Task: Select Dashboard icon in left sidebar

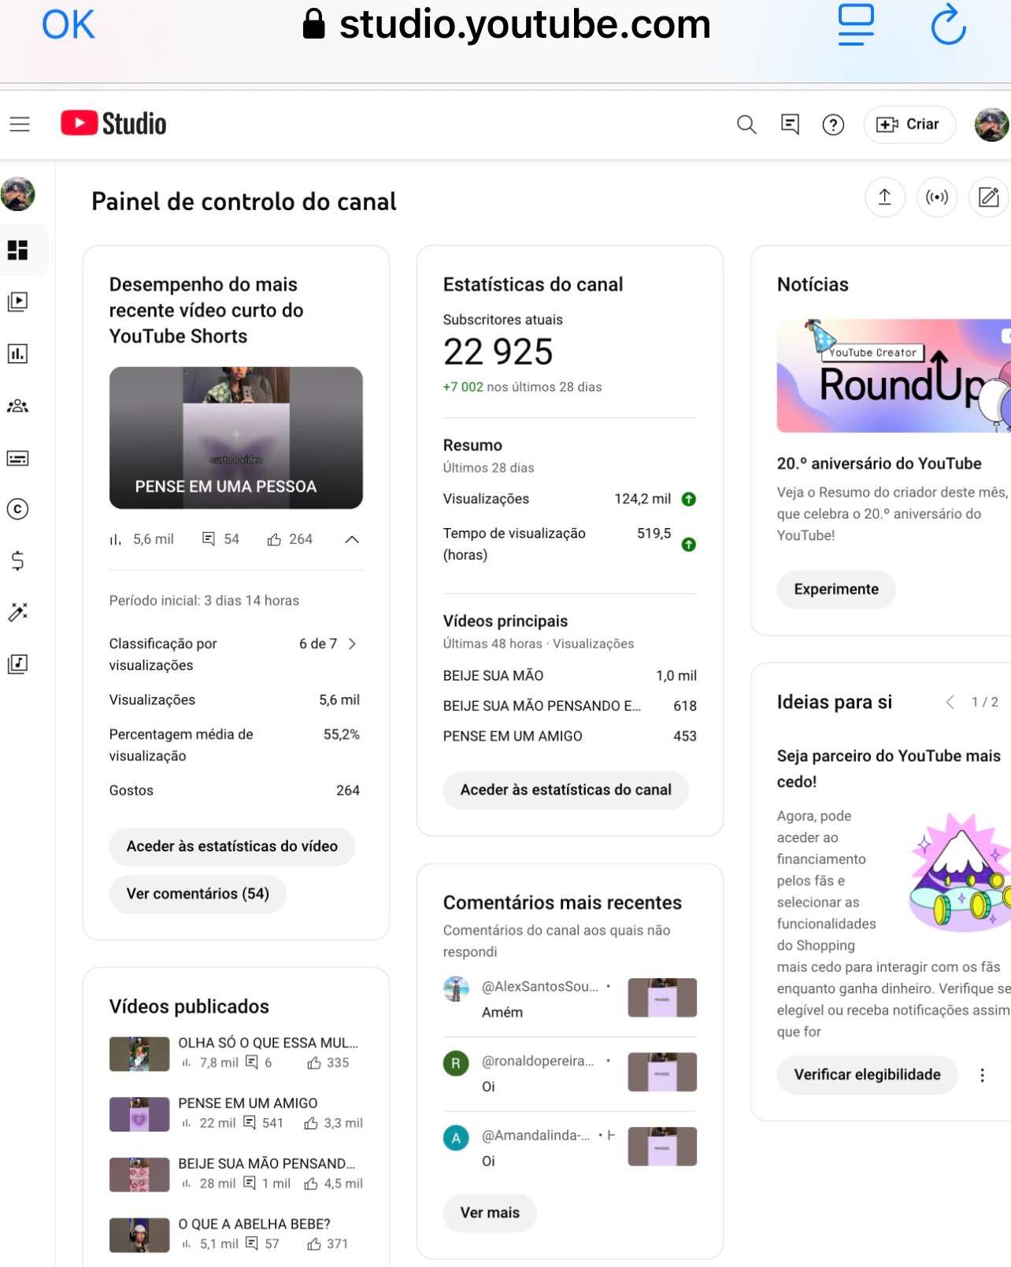Action: (x=18, y=250)
